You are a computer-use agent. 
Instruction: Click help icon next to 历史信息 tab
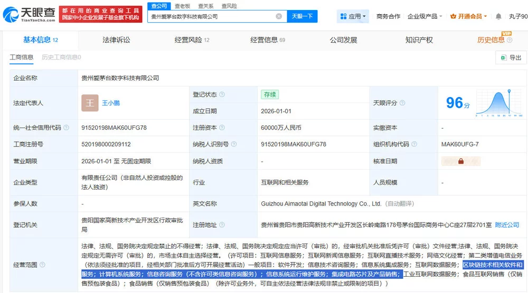coord(510,40)
